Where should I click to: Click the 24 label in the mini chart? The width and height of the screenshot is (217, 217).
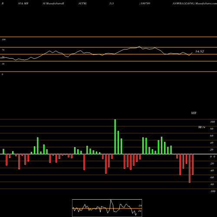tap(140, 211)
